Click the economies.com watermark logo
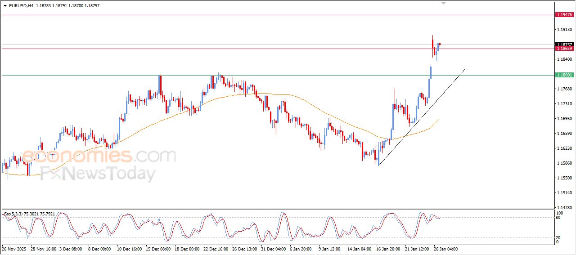The height and width of the screenshot is (255, 576). [x=99, y=157]
